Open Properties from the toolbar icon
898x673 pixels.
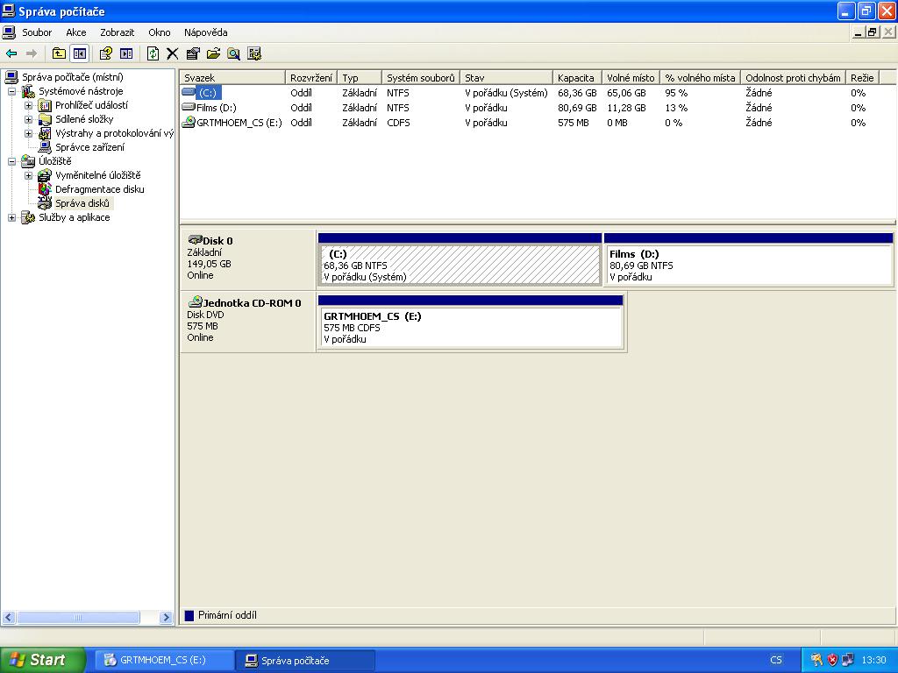point(193,53)
